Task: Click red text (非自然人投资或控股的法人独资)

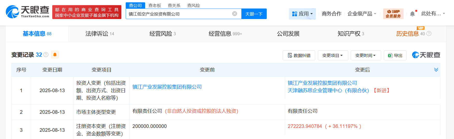Action: pyautogui.click(x=202, y=111)
